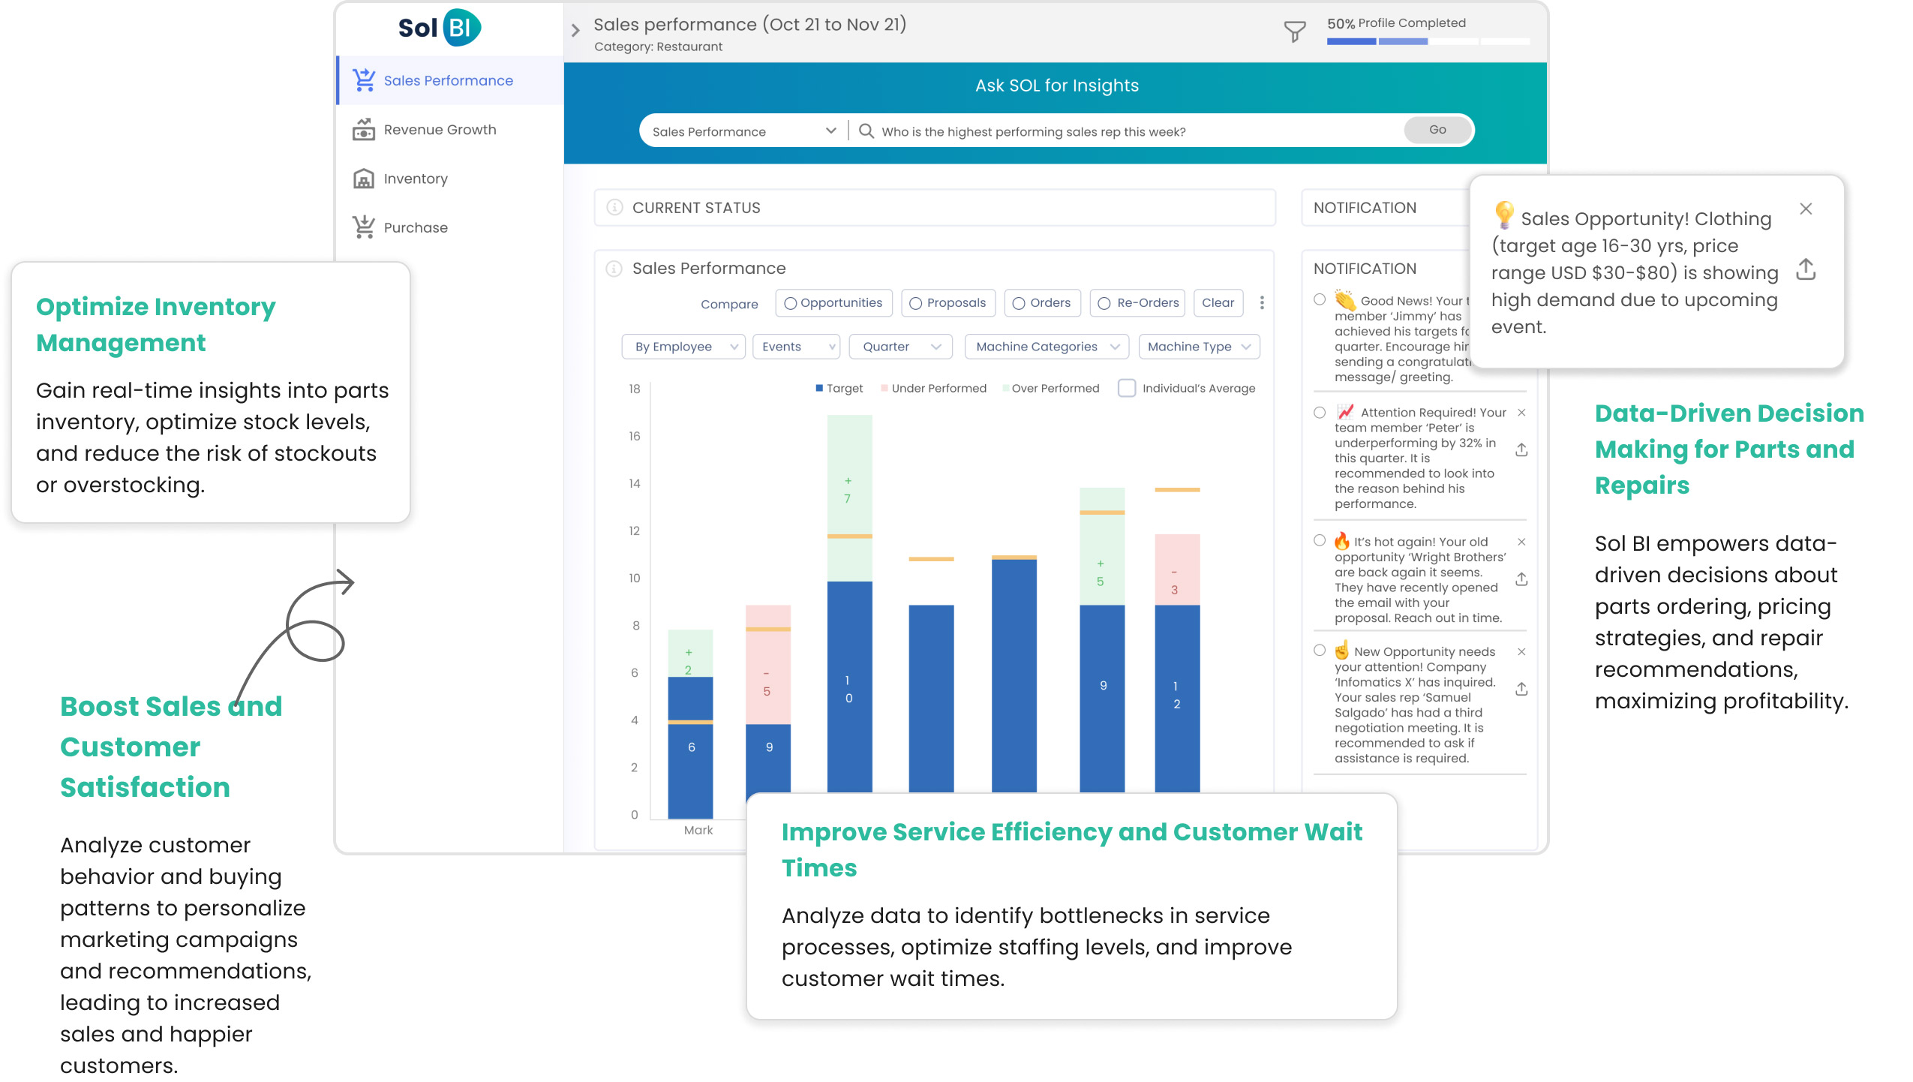This screenshot has height=1082, width=1913.
Task: Open the By Employee dropdown
Action: click(683, 347)
